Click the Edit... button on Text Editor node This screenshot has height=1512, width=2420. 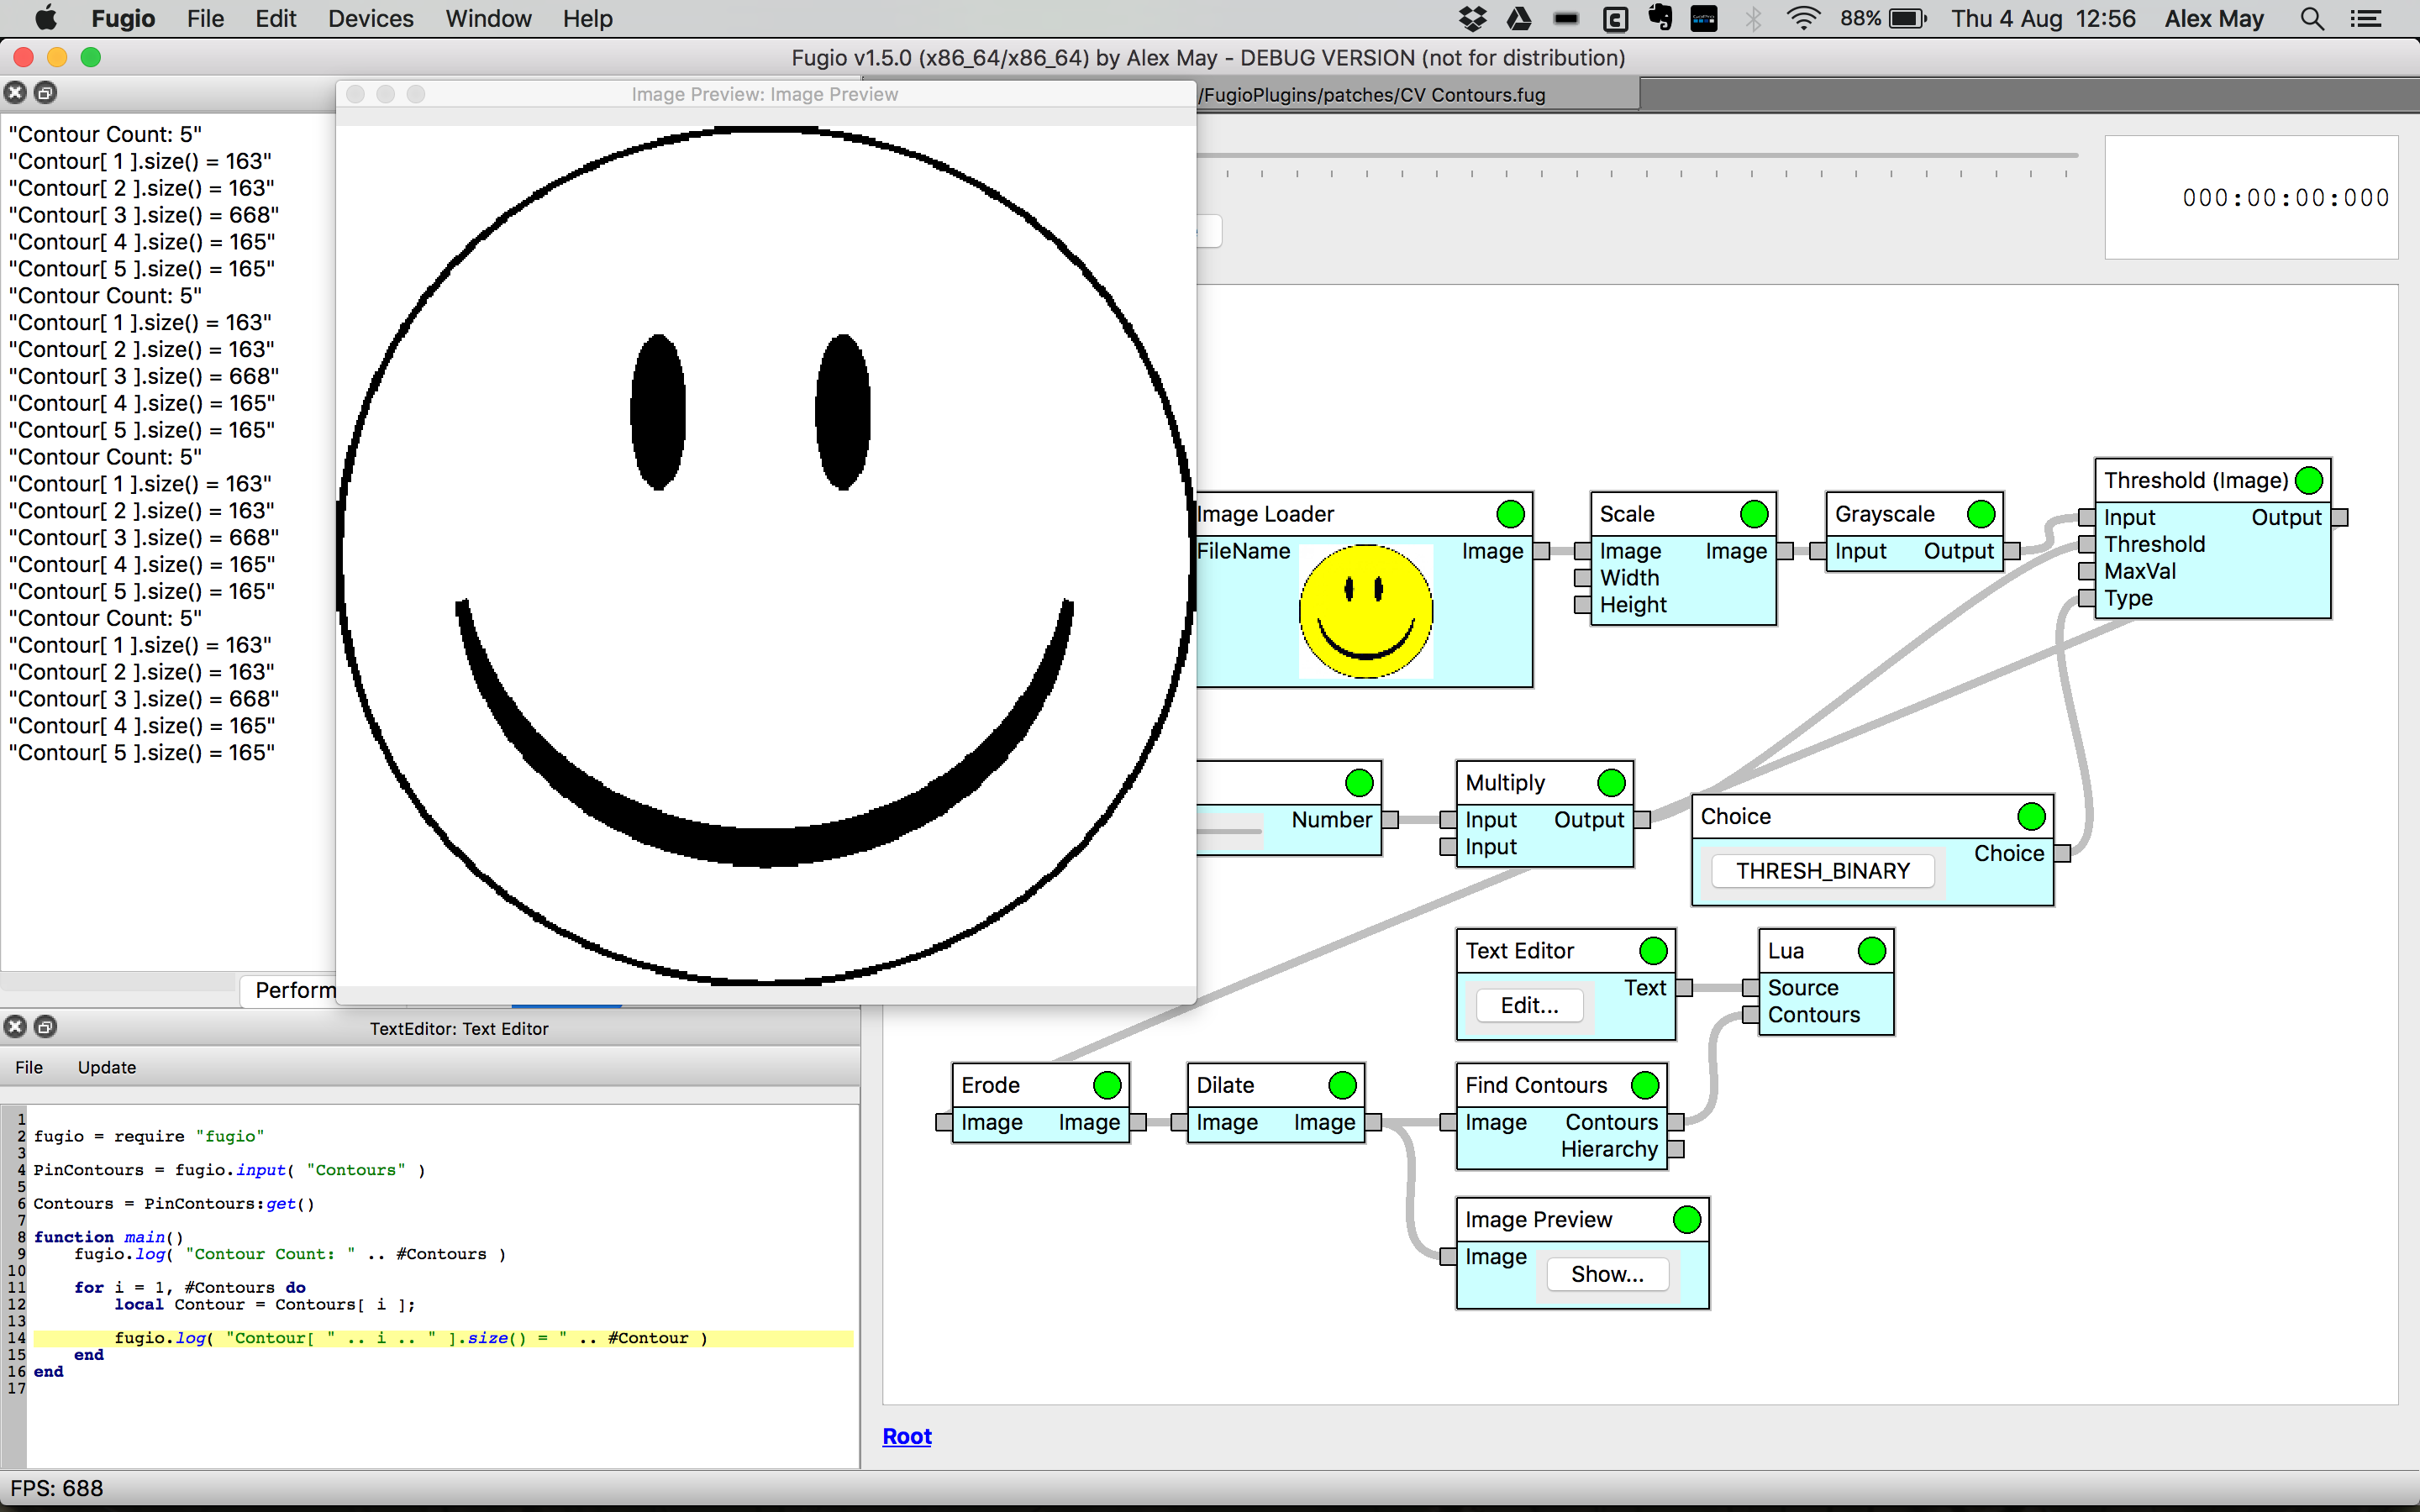click(x=1529, y=1005)
